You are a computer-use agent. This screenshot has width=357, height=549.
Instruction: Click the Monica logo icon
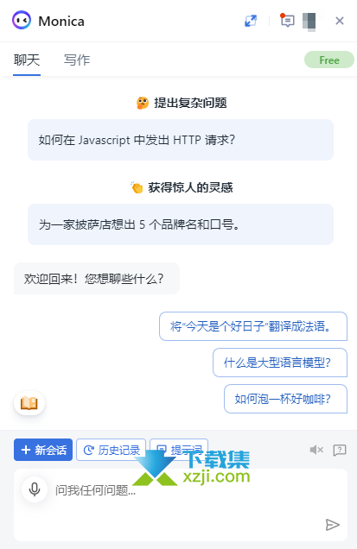pos(22,21)
